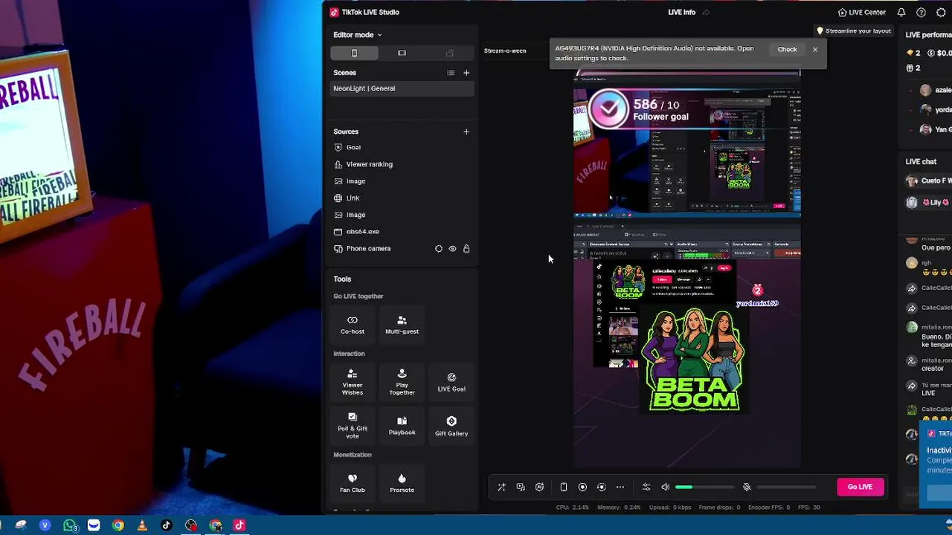Open VLC from the taskbar
This screenshot has width=952, height=535.
(142, 525)
